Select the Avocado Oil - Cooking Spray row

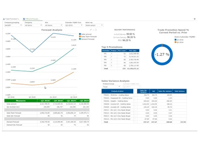point(144,107)
